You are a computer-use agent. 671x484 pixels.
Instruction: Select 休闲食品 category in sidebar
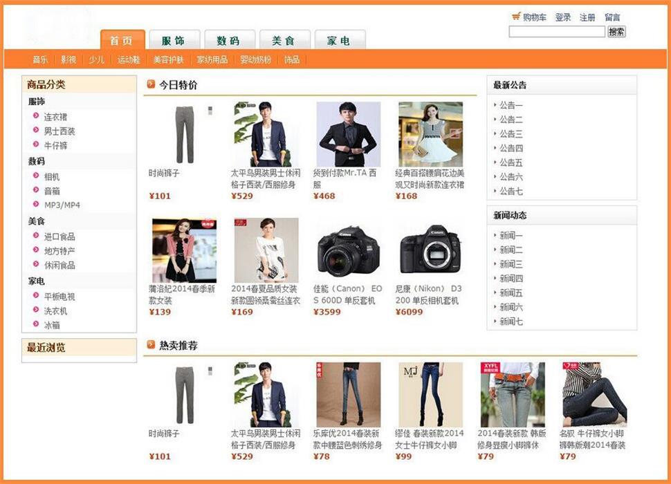pyautogui.click(x=59, y=265)
